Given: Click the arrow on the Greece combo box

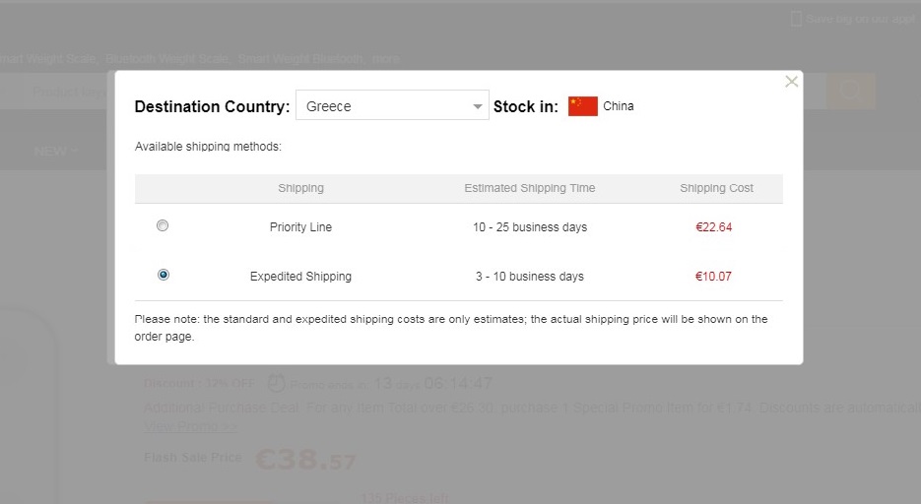Looking at the screenshot, I should (x=478, y=106).
